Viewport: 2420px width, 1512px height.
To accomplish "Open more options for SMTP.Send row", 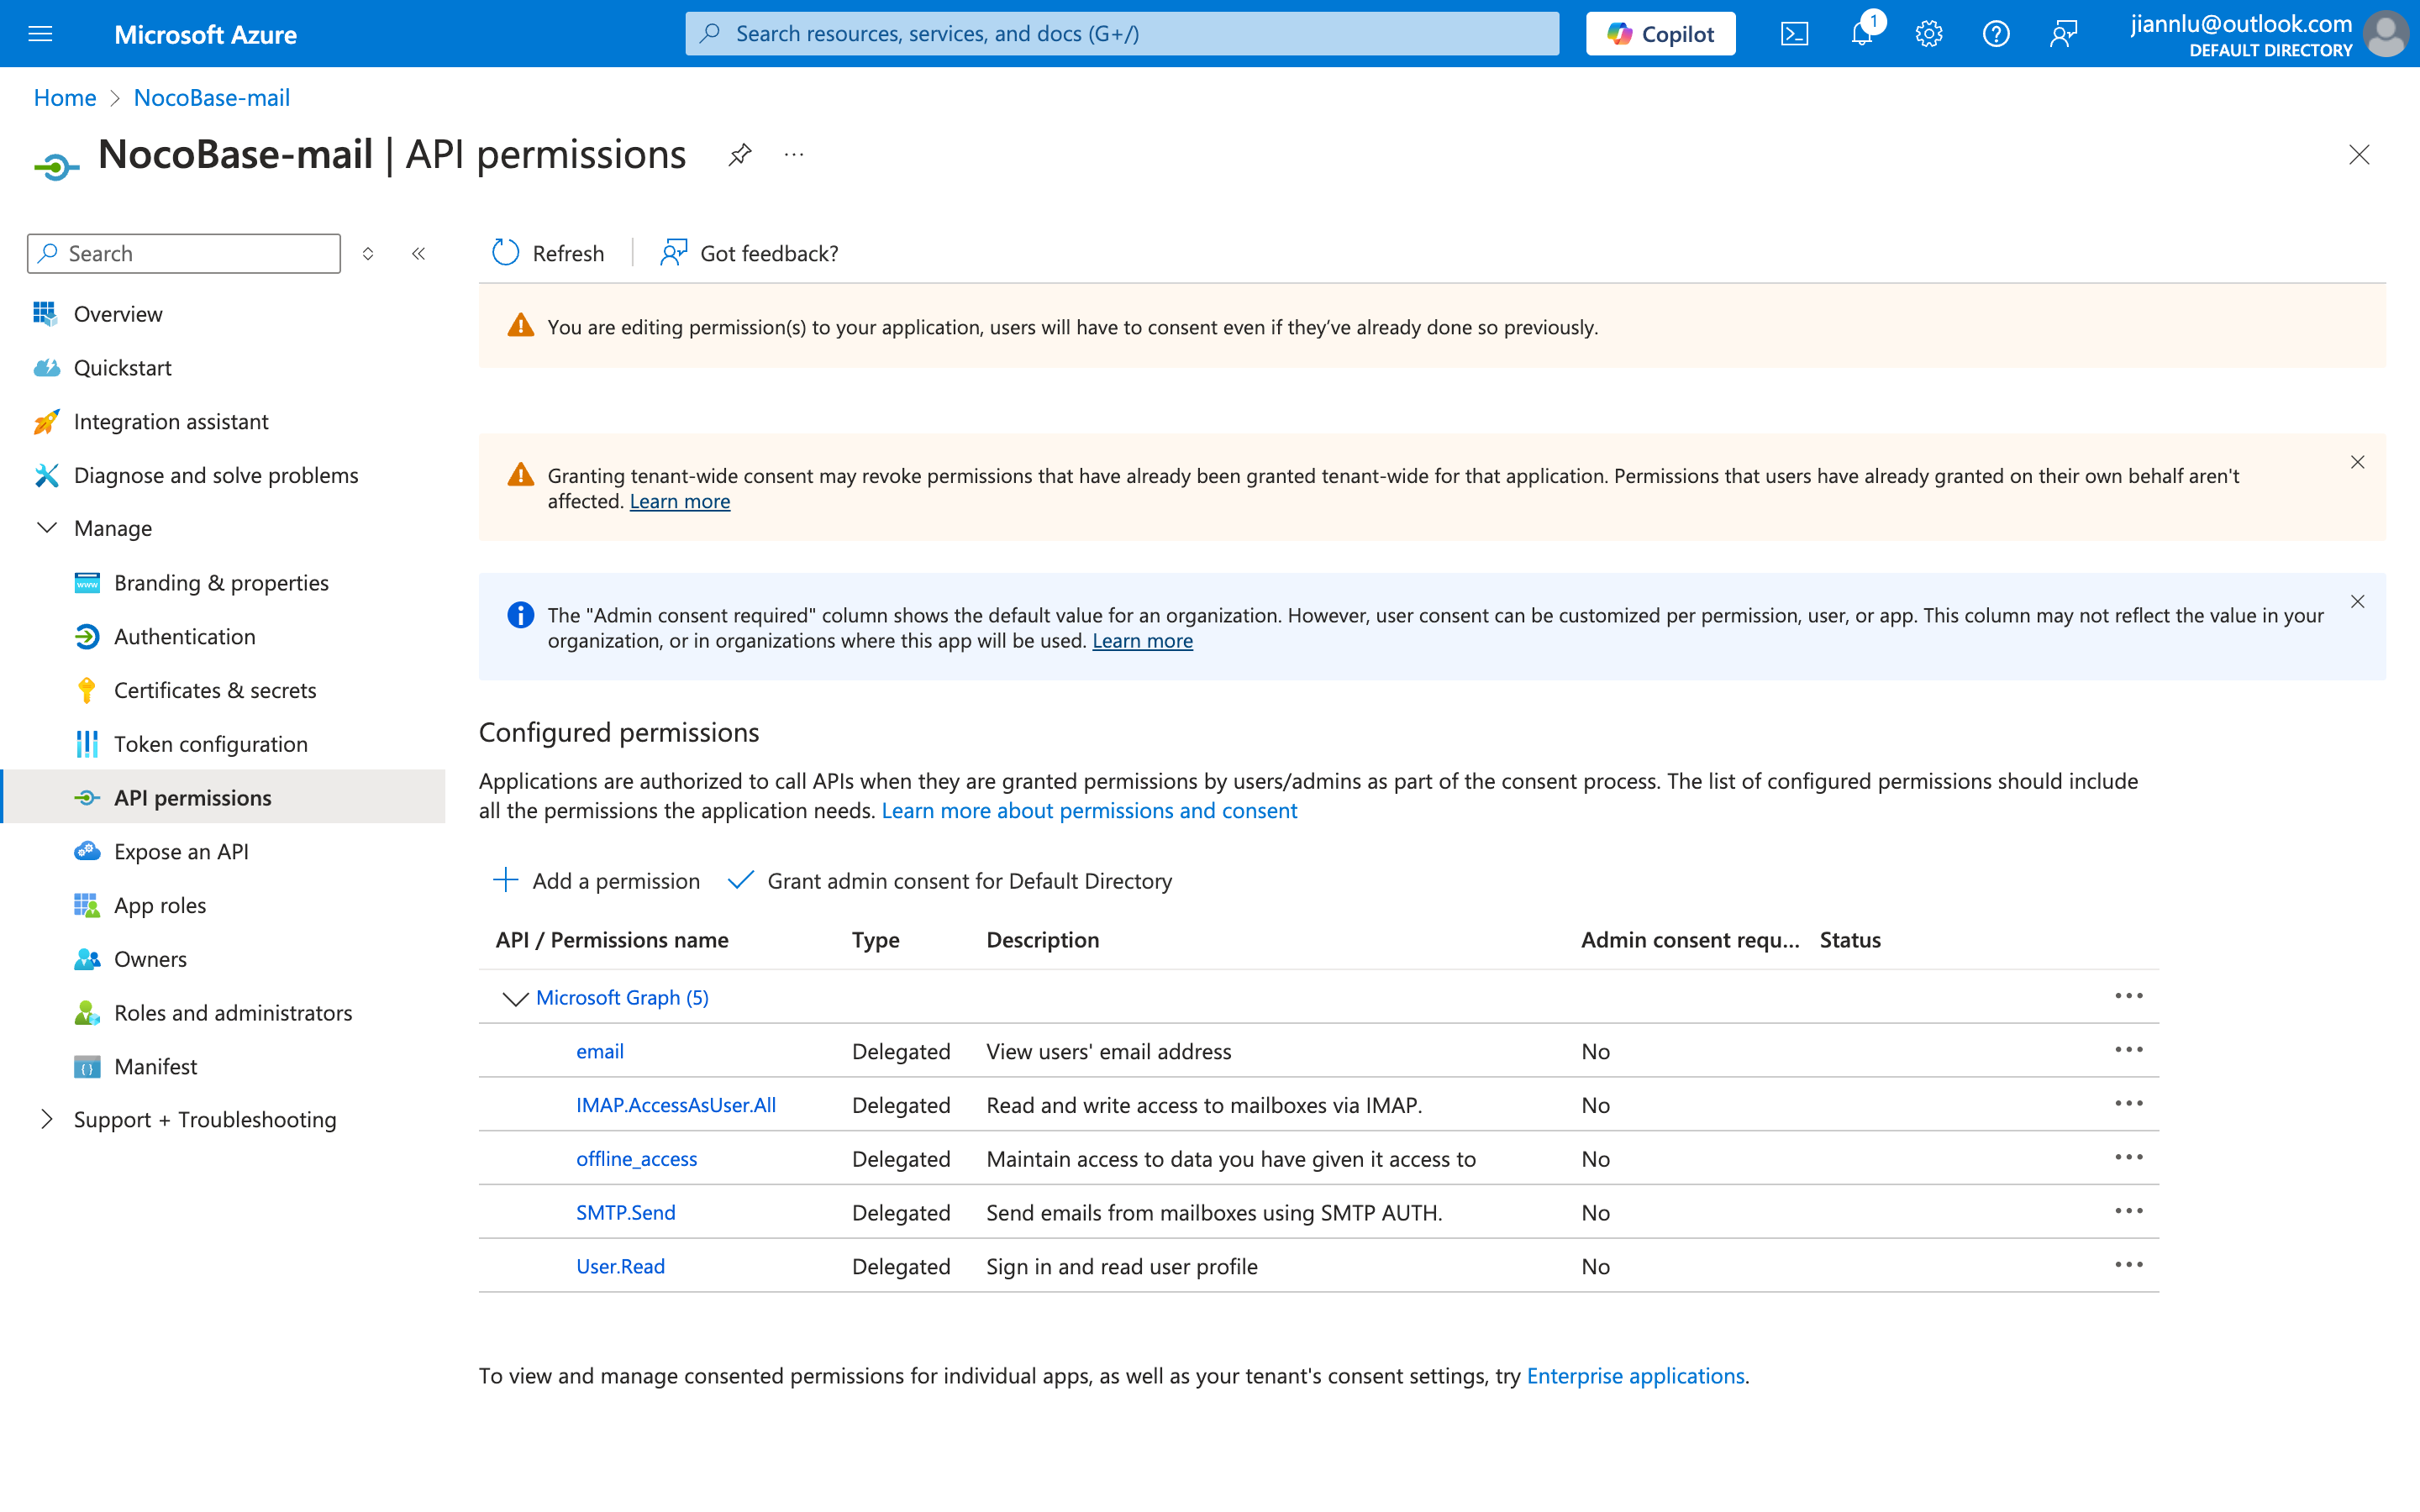I will point(2128,1212).
